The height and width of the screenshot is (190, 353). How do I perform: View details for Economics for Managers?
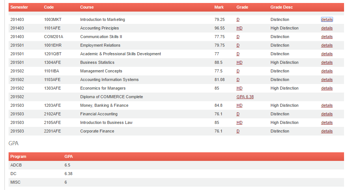pyautogui.click(x=327, y=88)
